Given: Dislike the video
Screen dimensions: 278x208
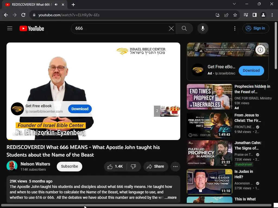Looking at the screenshot, I should tap(133, 167).
